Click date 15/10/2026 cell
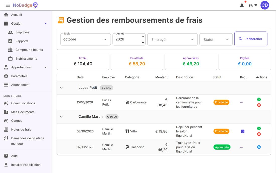This screenshot has width=276, height=173. [85, 102]
